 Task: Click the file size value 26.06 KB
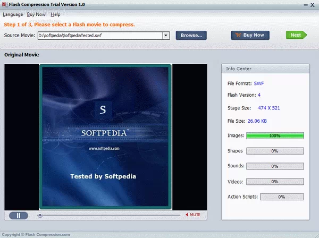click(257, 121)
